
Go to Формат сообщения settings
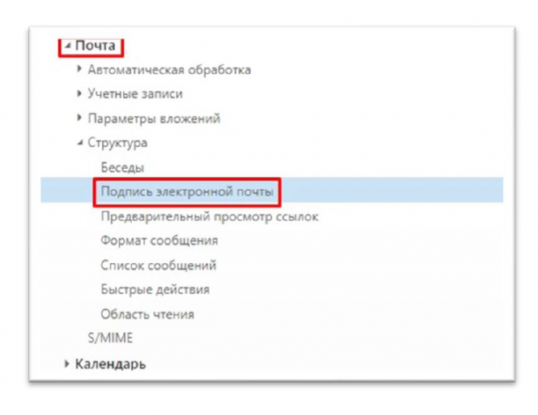point(159,240)
